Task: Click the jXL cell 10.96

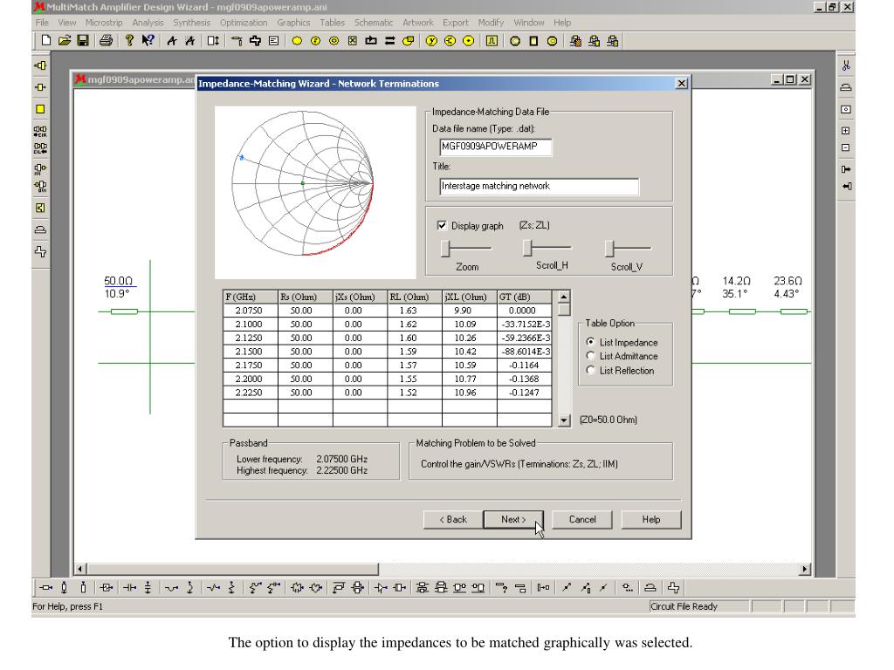Action: click(470, 393)
